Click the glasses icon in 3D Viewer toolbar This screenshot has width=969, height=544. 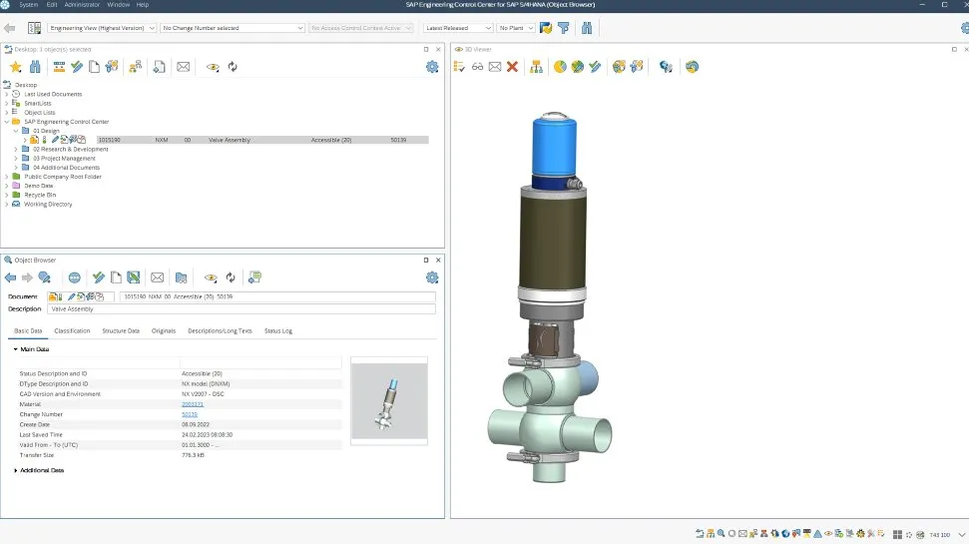[x=477, y=67]
